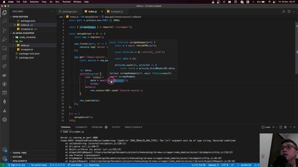Close the index.js editor tab
The width and height of the screenshot is (298, 167).
(x=102, y=12)
